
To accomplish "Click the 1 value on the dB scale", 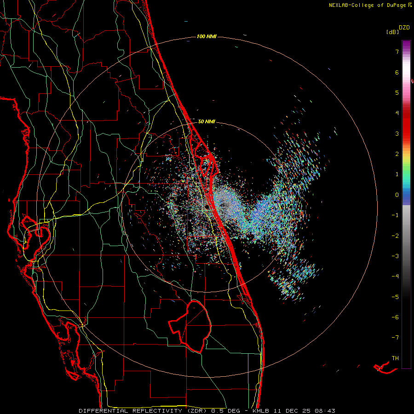I will click(397, 174).
